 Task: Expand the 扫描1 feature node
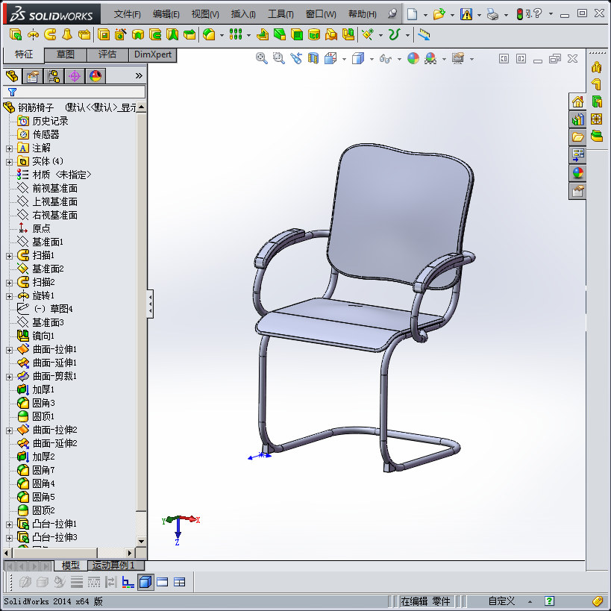click(10, 256)
